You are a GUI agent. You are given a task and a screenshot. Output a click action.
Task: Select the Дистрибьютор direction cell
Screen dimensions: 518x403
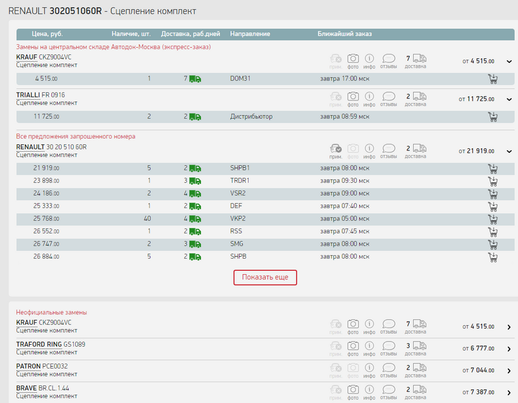[x=251, y=117]
